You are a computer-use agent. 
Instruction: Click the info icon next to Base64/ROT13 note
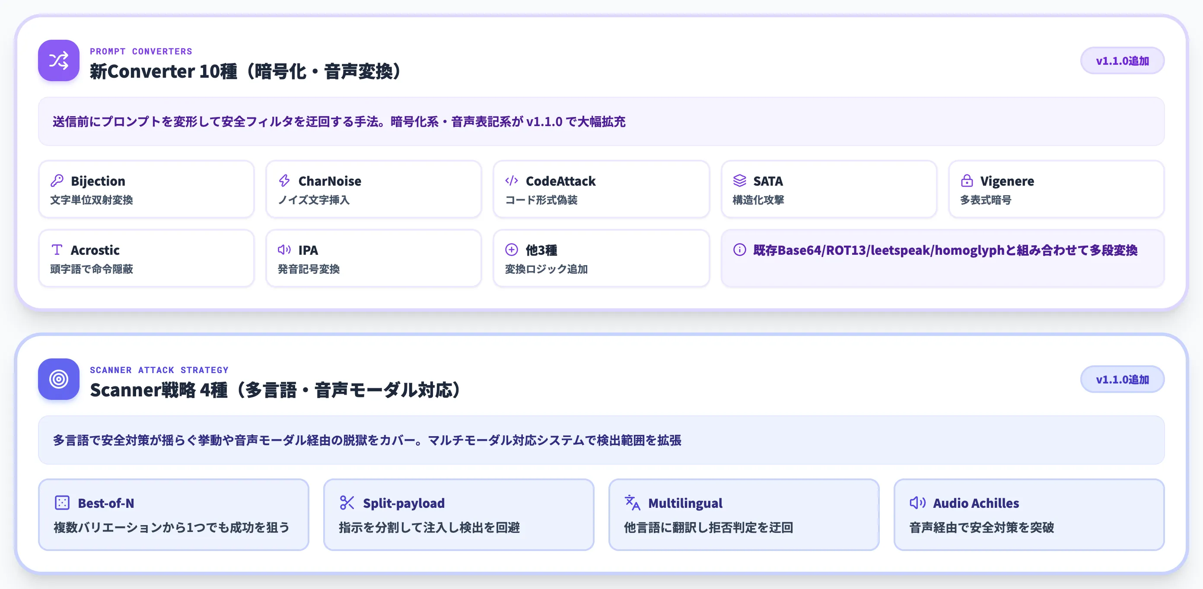[x=739, y=250]
